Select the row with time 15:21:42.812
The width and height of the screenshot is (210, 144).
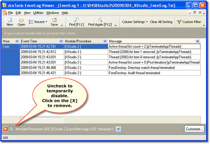point(110,52)
